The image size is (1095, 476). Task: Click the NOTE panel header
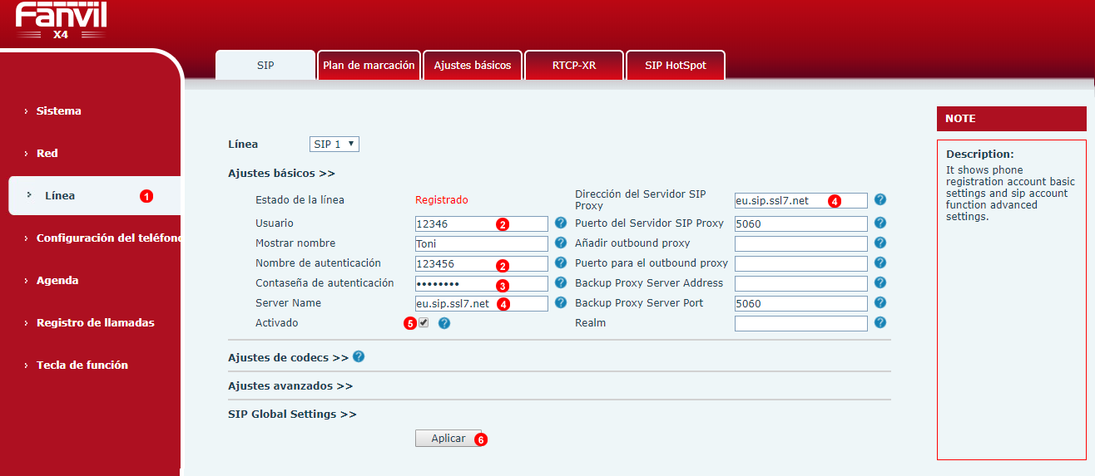tap(1012, 119)
